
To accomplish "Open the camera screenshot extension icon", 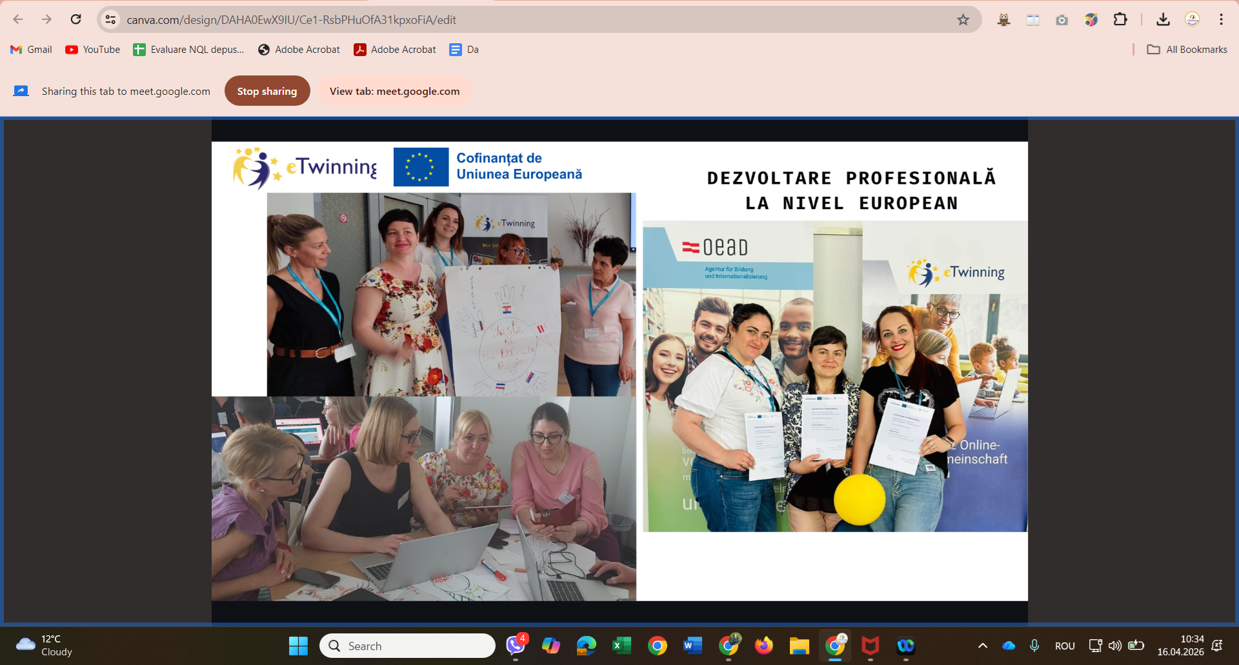I will pos(1062,20).
